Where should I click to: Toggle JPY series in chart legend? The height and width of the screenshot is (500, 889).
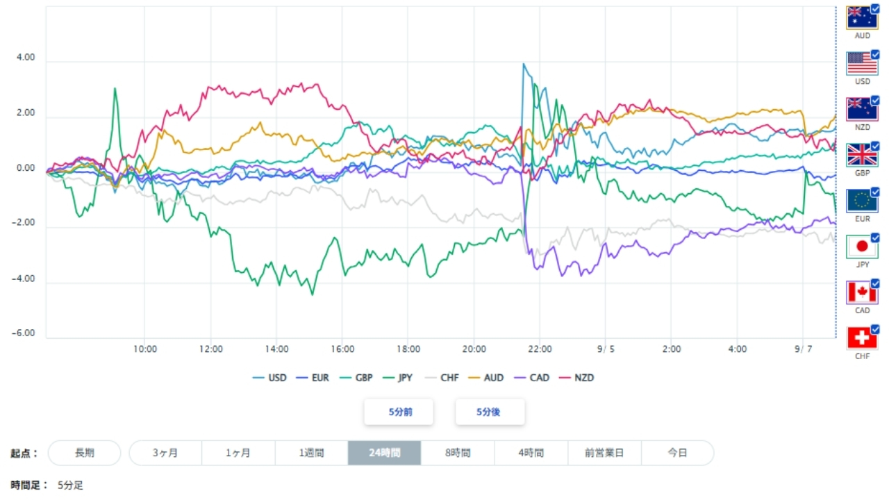click(397, 378)
